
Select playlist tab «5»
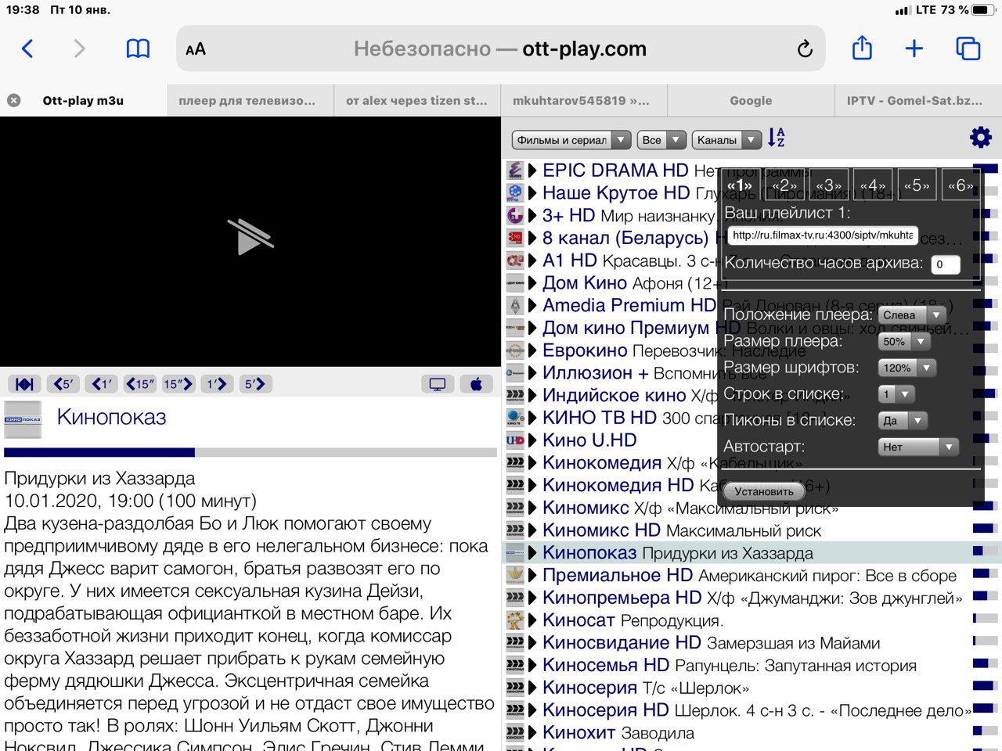coord(917,186)
